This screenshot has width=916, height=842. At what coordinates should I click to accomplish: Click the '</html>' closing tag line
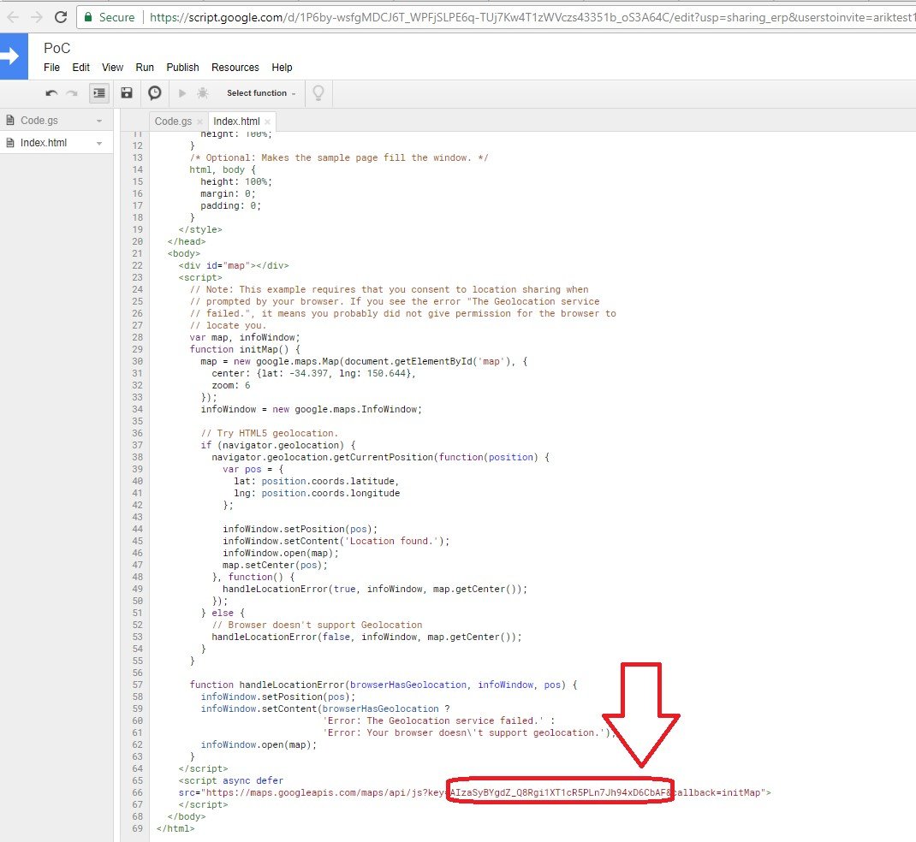175,828
